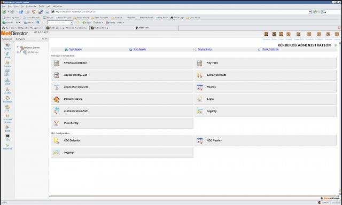The width and height of the screenshot is (342, 205).
Task: Open Realms configuration under Kerberos Configuration
Action: click(266, 87)
